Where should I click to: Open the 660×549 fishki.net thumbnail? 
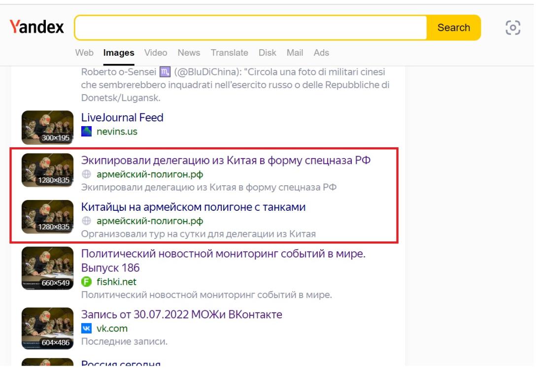point(47,268)
